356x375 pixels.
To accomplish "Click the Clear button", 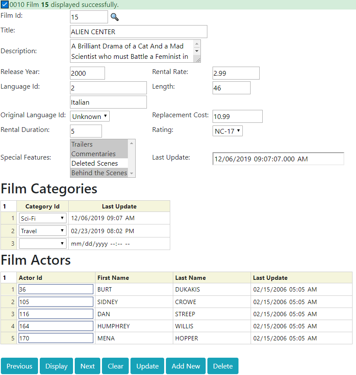I will pos(115,366).
